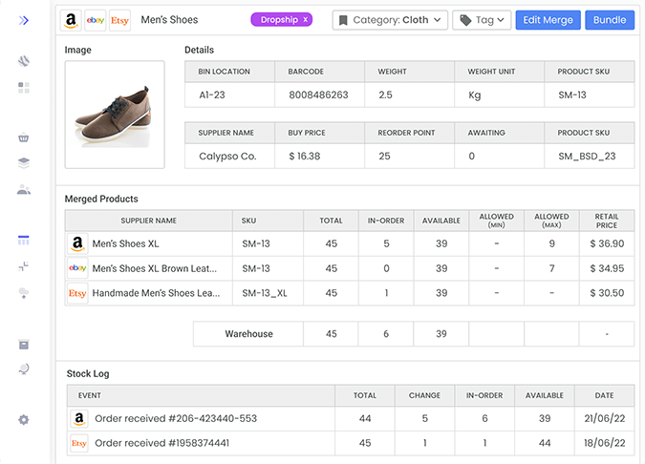The image size is (645, 464).
Task: Select barcode value 8008486263
Action: 318,95
